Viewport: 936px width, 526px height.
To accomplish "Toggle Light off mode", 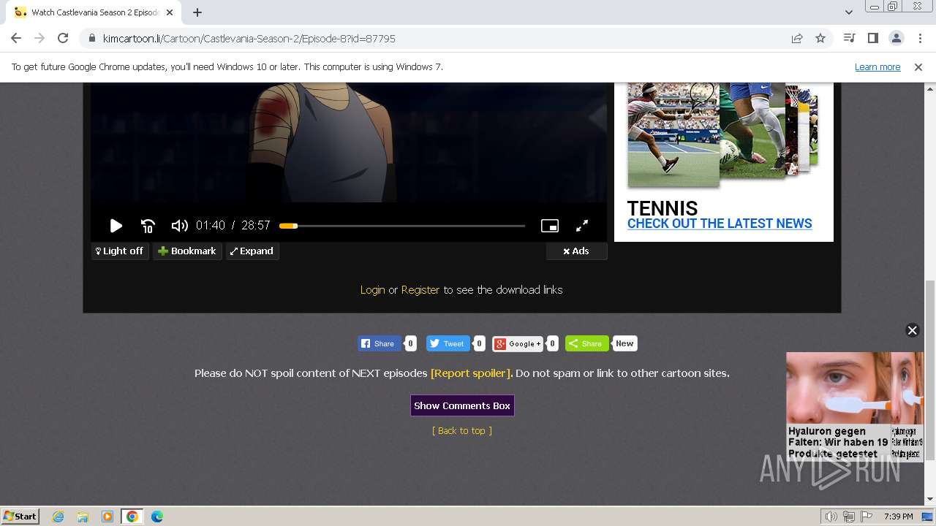I will [x=120, y=251].
